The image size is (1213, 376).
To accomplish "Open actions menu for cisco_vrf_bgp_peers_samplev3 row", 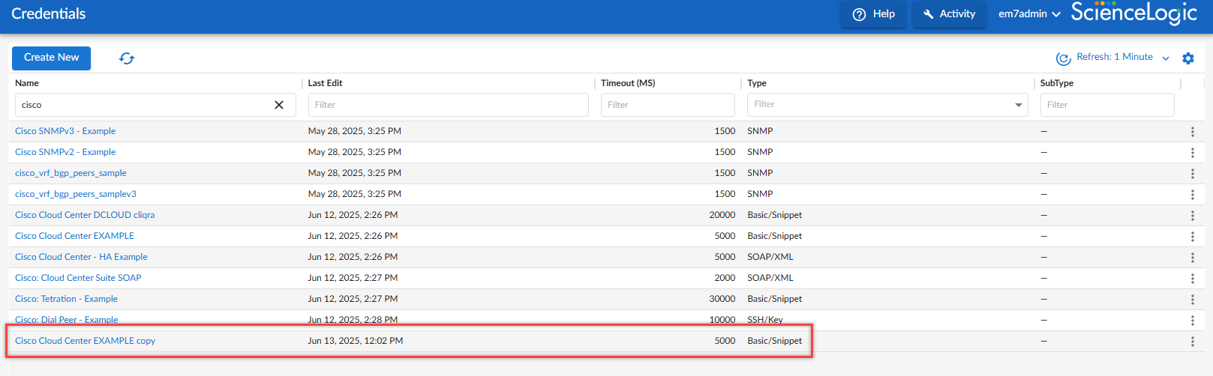I will pyautogui.click(x=1192, y=195).
